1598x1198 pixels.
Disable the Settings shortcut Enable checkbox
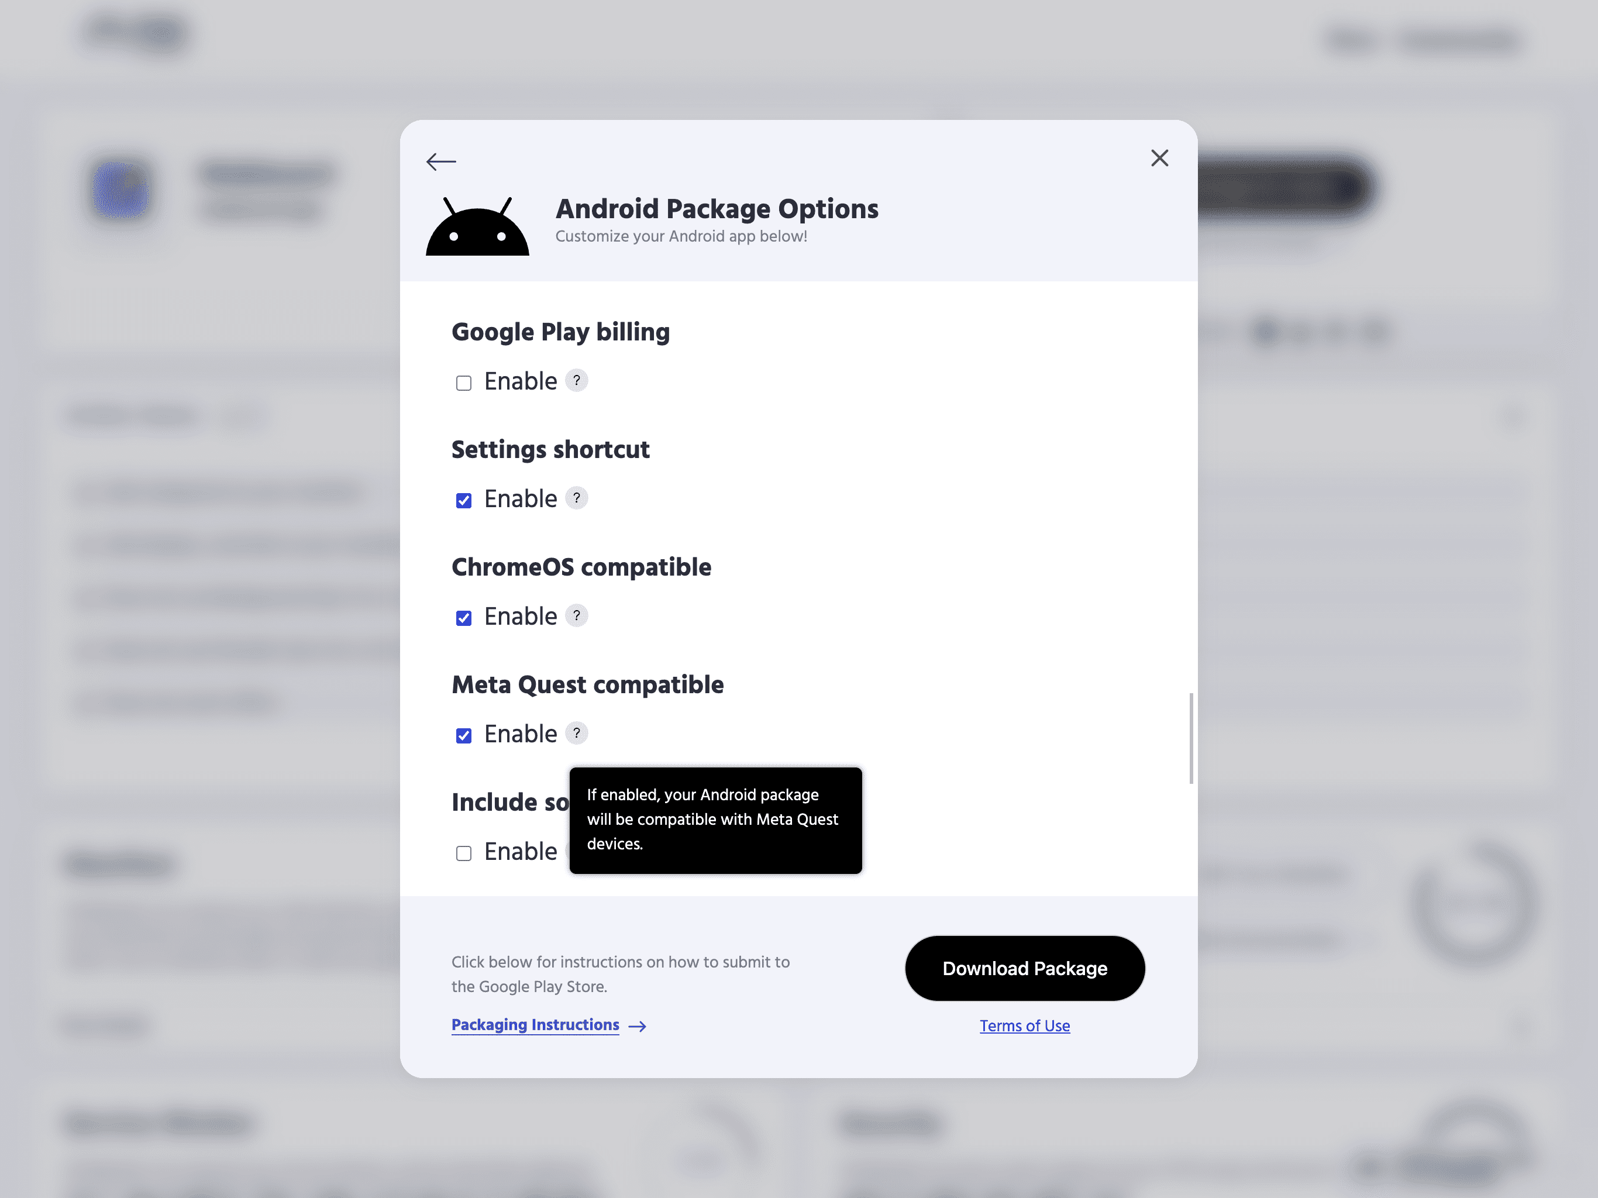pos(464,501)
